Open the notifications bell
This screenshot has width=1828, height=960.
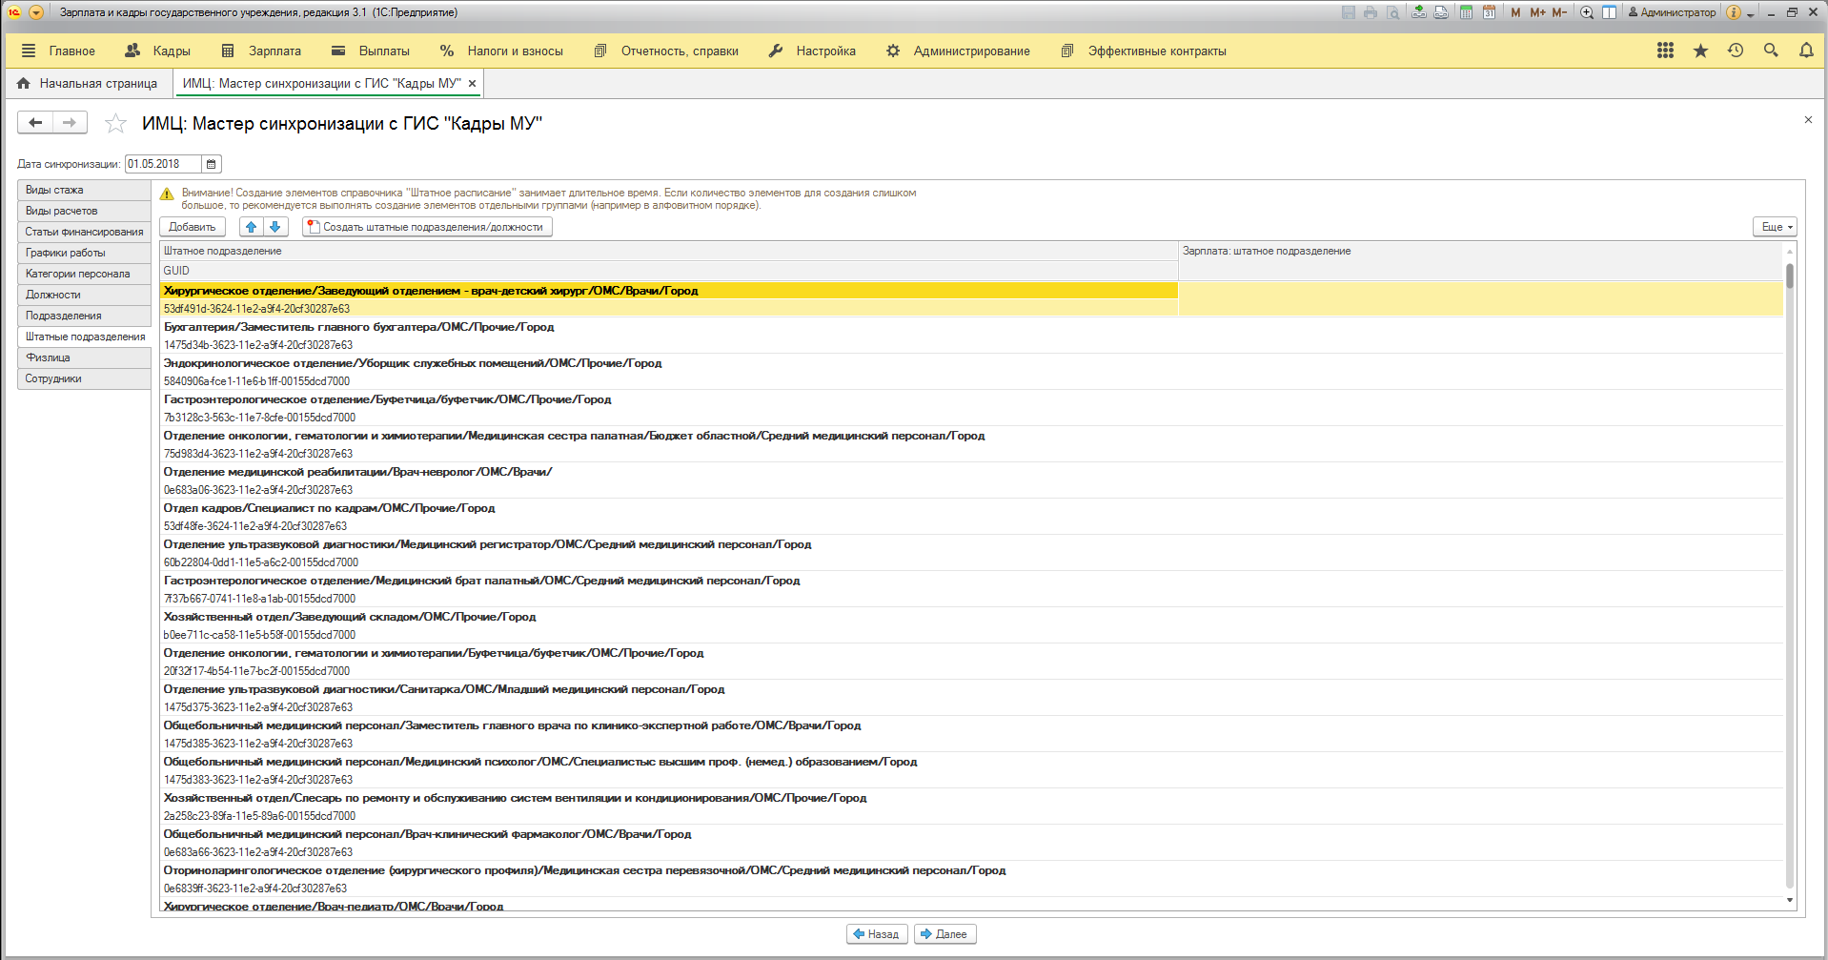click(1806, 51)
